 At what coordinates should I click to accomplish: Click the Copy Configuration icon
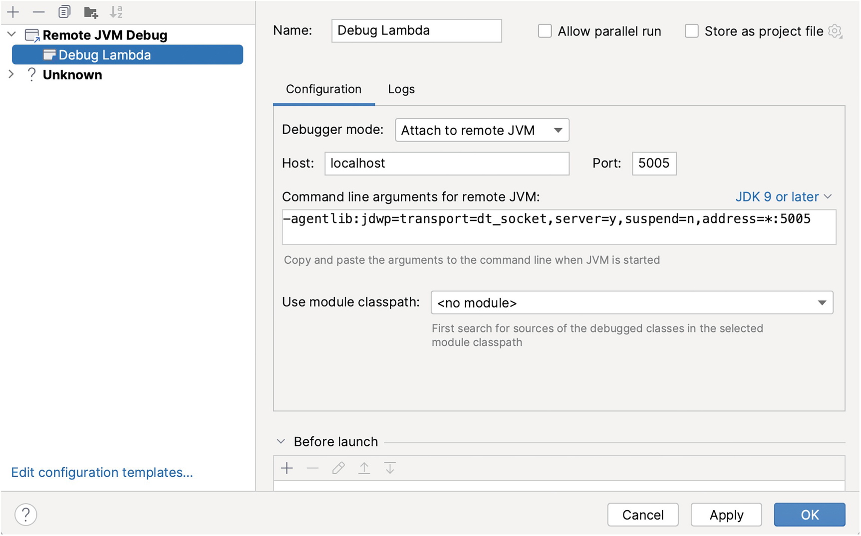point(64,12)
